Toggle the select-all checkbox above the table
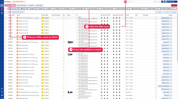Image resolution: width=178 pixels, height=99 pixels. tap(6, 12)
